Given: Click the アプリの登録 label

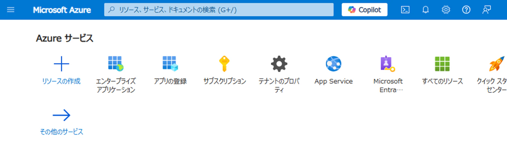Looking at the screenshot, I should 170,81.
